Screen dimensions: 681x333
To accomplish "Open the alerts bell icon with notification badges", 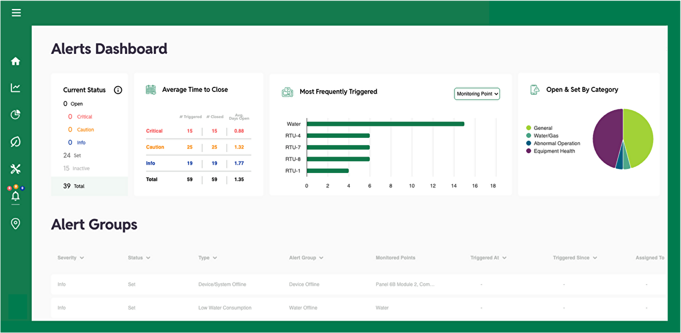I will [15, 196].
